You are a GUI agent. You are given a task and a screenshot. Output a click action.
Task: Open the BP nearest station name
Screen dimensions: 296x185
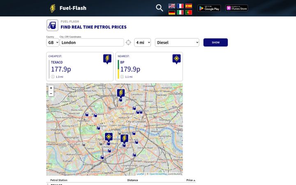pyautogui.click(x=122, y=62)
